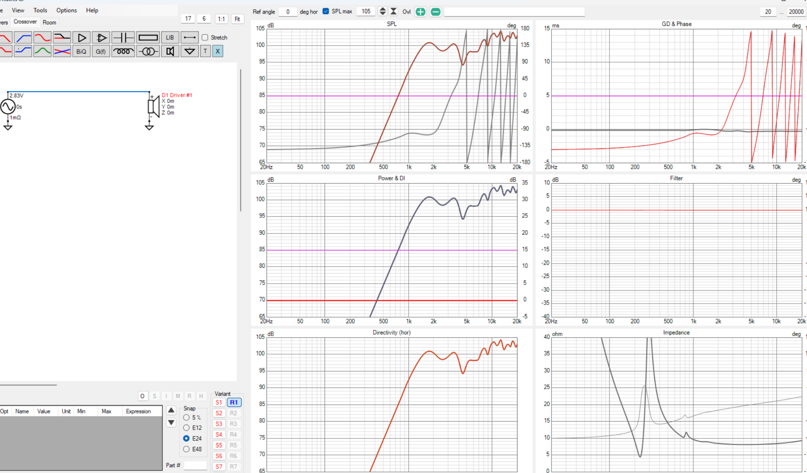Viewport: 807px width, 473px height.
Task: Activate variant S2
Action: pyautogui.click(x=219, y=413)
